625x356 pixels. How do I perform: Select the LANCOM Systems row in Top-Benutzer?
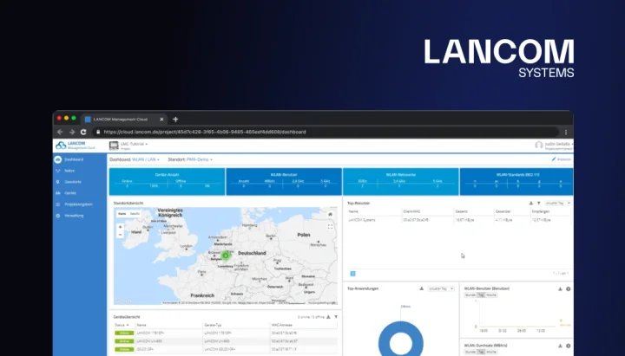click(x=459, y=220)
